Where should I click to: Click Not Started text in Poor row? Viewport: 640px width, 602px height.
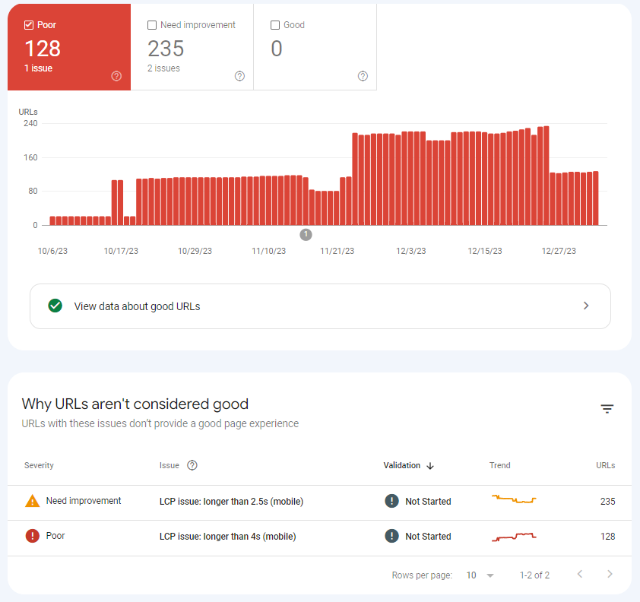pos(428,537)
